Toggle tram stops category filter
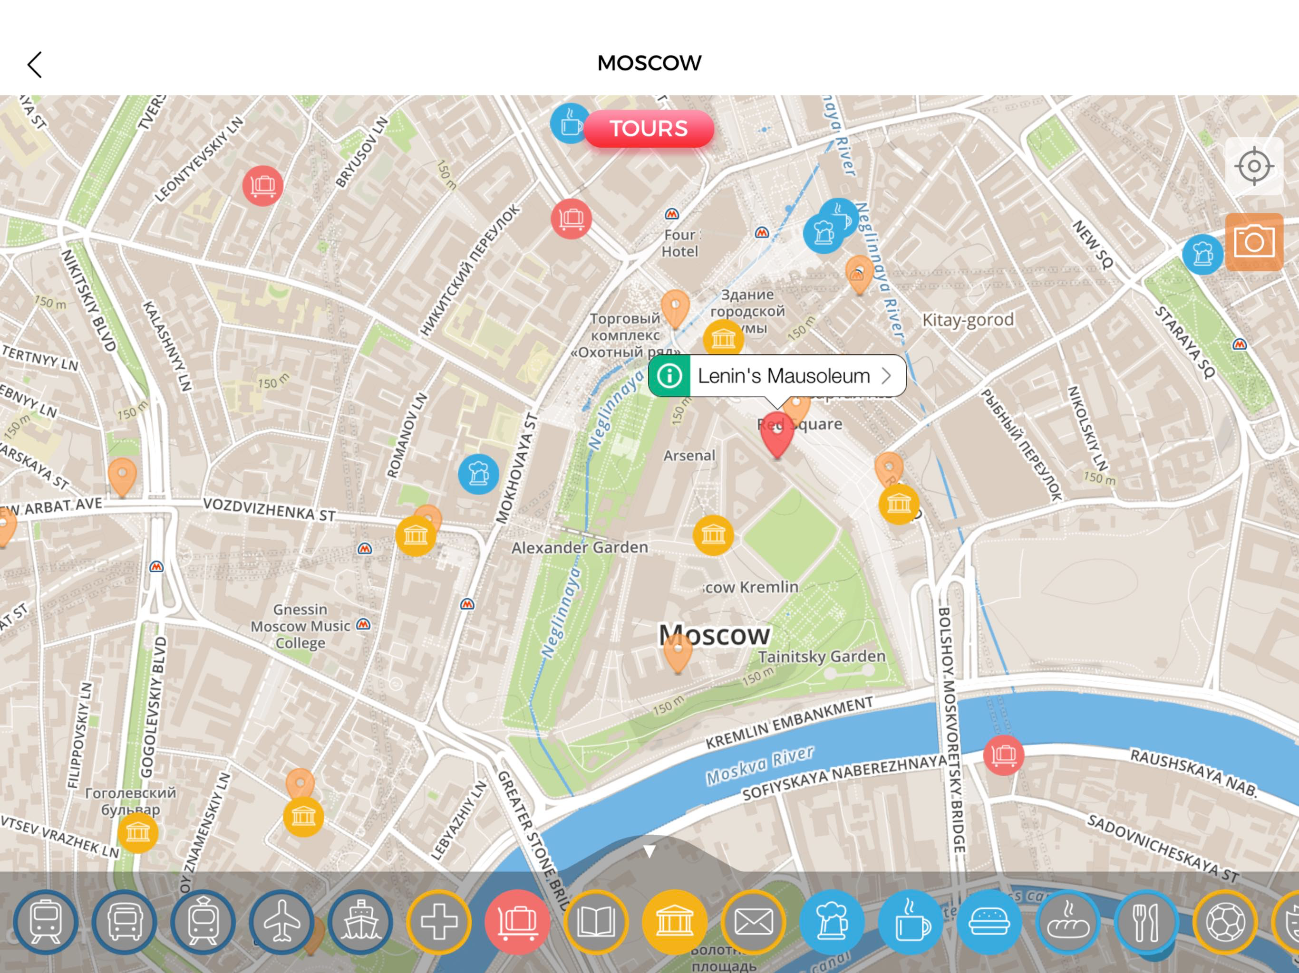The width and height of the screenshot is (1299, 973). coord(203,921)
